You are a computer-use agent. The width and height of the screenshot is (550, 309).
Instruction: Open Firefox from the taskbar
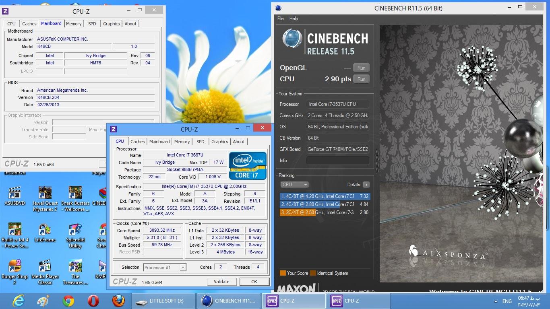pyautogui.click(x=118, y=301)
